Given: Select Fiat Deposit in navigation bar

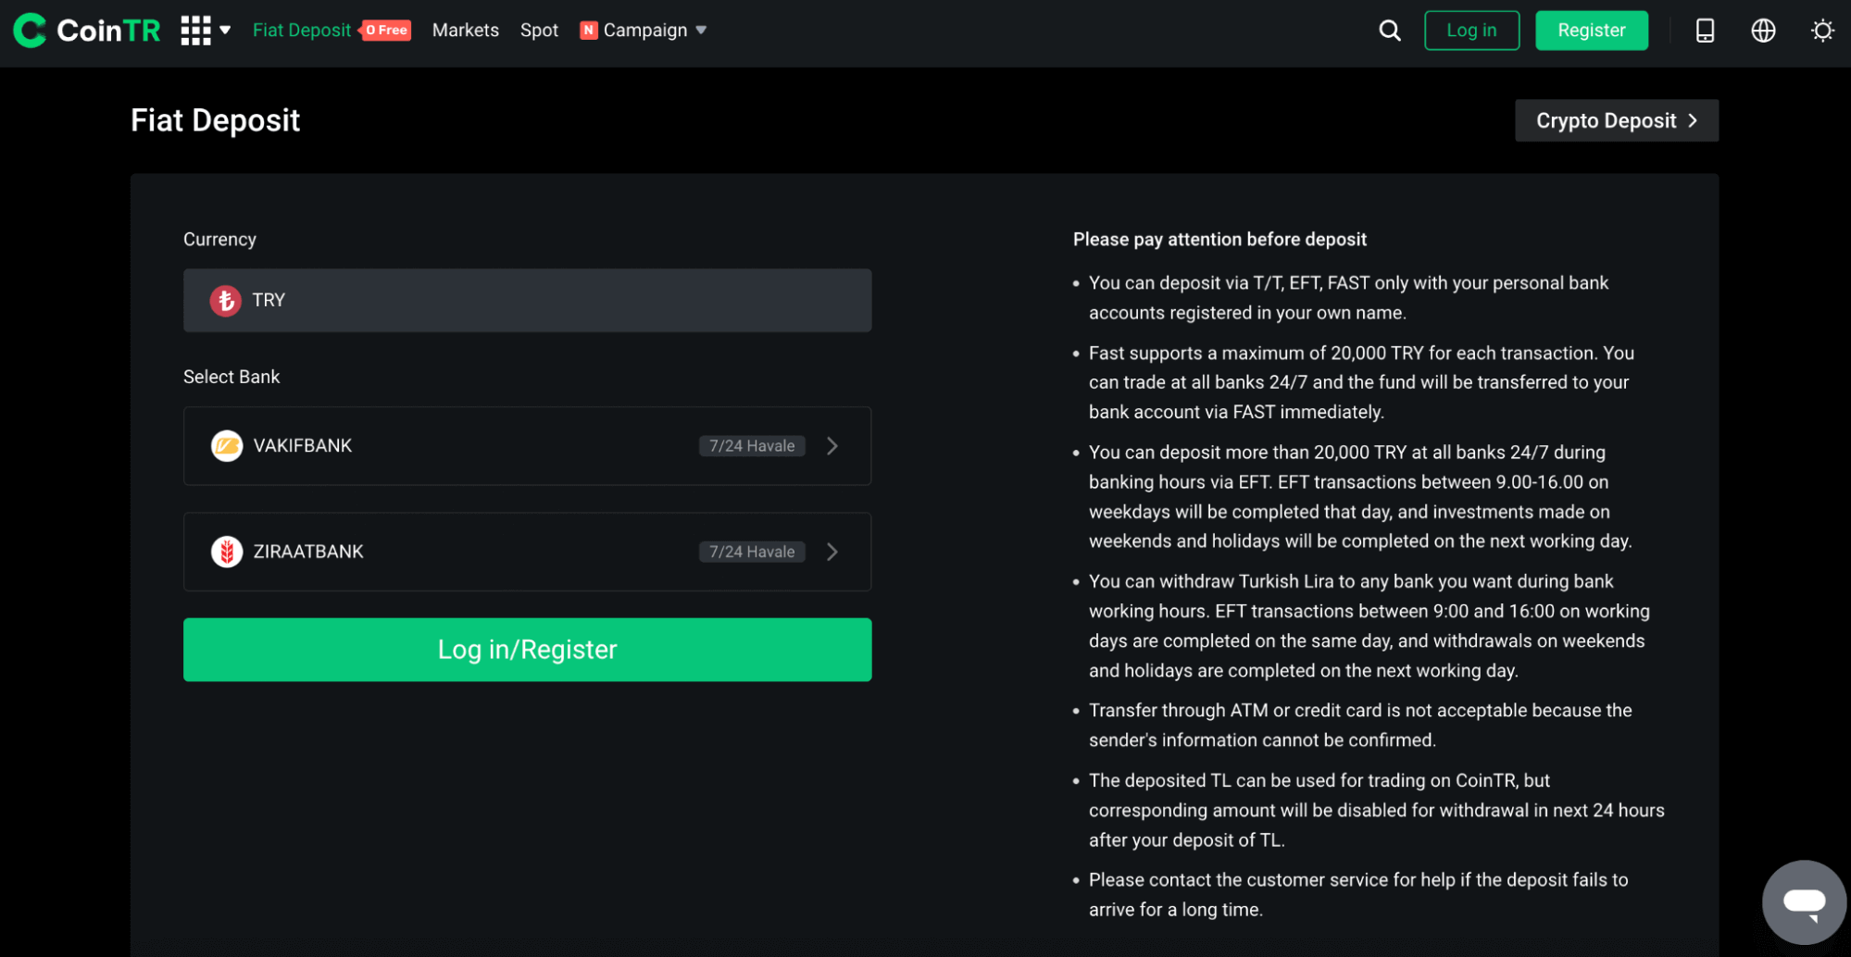Looking at the screenshot, I should [x=301, y=31].
